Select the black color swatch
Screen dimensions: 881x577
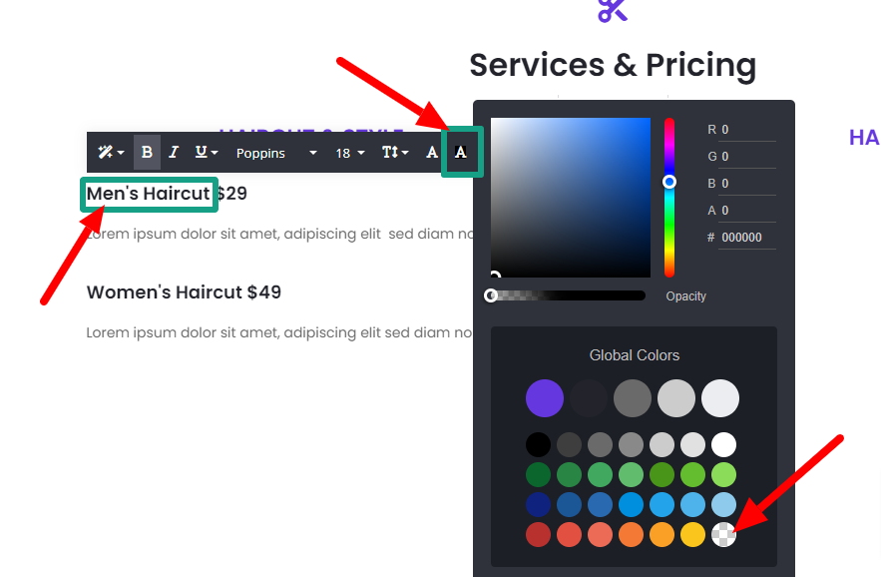point(537,444)
